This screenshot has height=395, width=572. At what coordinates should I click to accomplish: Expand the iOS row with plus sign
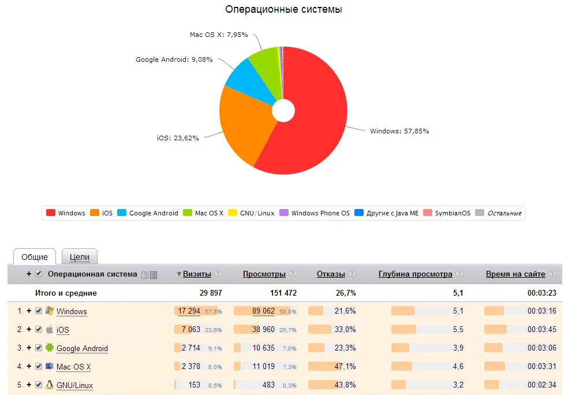click(29, 329)
